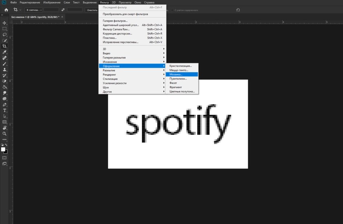343x224 pixels.
Task: Reset crop settings with the undo arrow
Action: 238,10
